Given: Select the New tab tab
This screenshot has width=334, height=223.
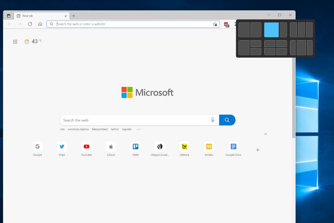Looking at the screenshot, I should point(42,16).
